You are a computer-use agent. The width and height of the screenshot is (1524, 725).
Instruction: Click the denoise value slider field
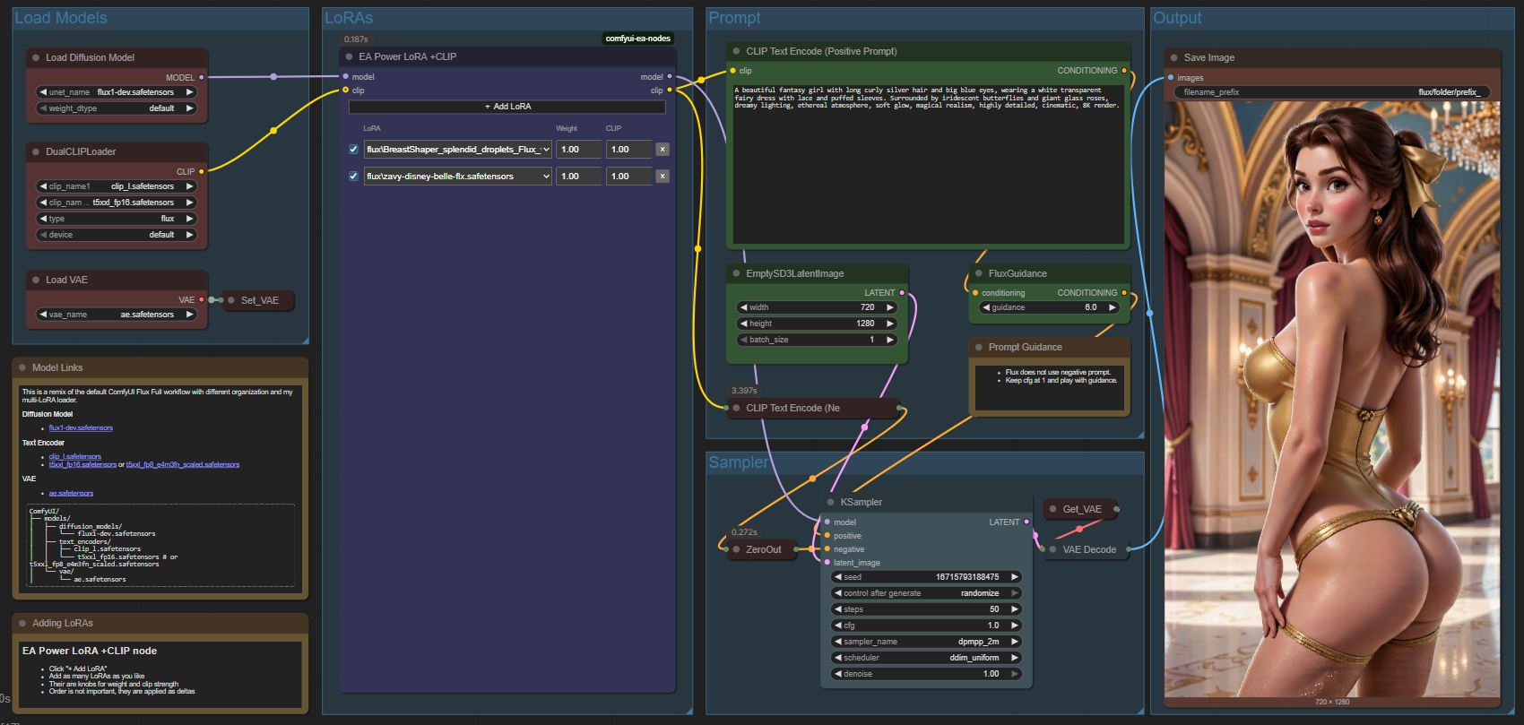[x=926, y=674]
